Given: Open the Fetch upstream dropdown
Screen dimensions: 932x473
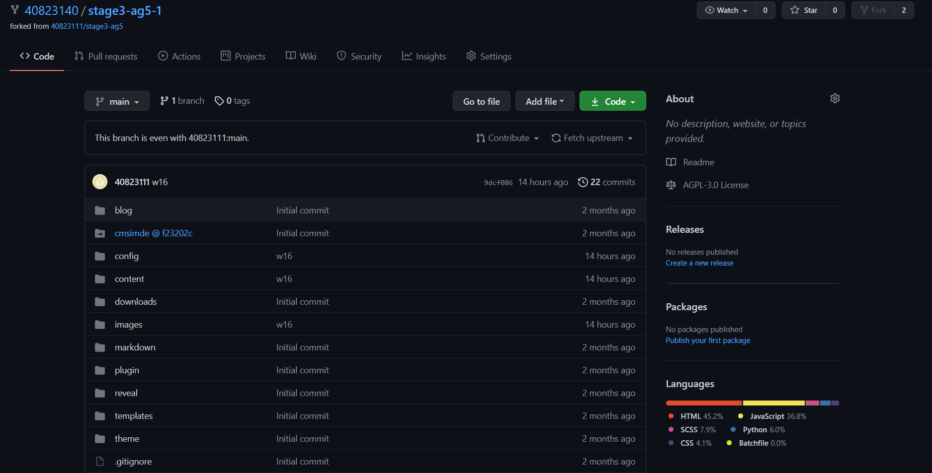Looking at the screenshot, I should [x=593, y=138].
